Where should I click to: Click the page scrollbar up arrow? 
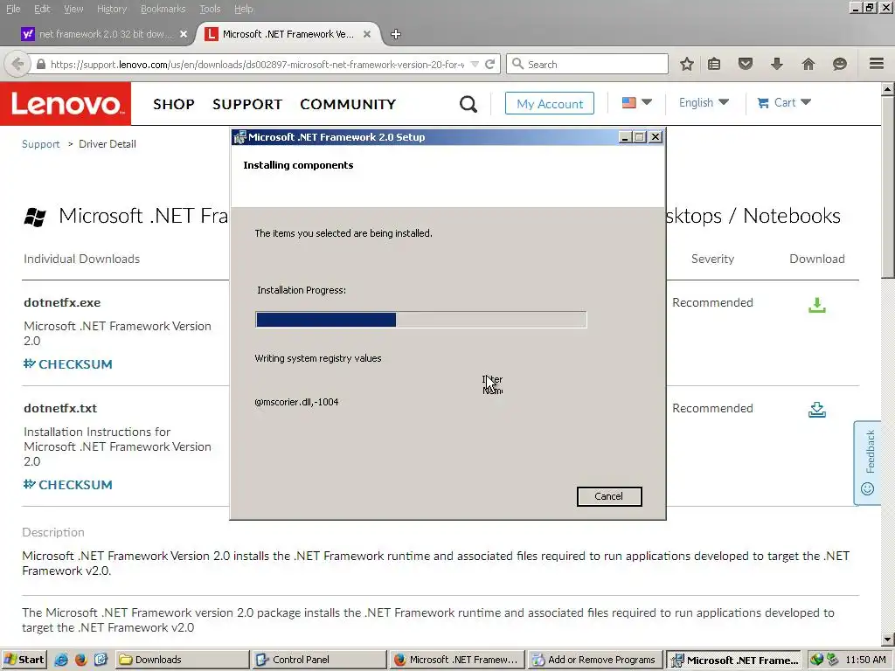(x=888, y=89)
